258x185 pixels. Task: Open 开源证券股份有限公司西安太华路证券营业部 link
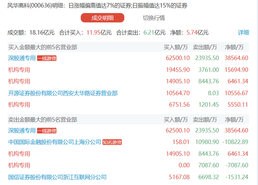click(x=63, y=93)
